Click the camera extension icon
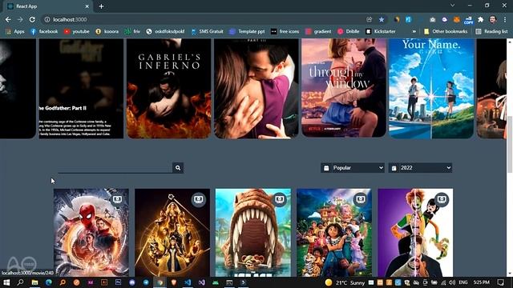Screen dimensions: 513x288 click(432, 19)
